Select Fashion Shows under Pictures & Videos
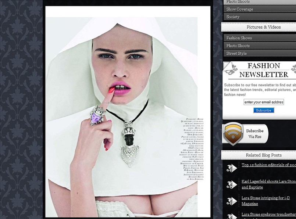296x219 pixels. (x=260, y=38)
